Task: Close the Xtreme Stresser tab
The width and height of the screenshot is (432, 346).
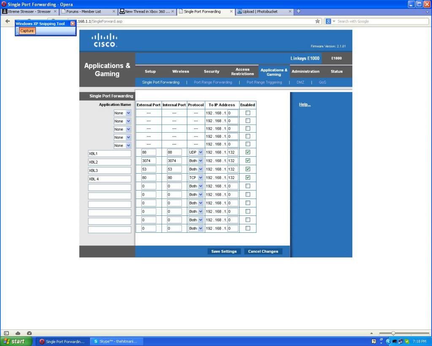Action: coord(55,11)
